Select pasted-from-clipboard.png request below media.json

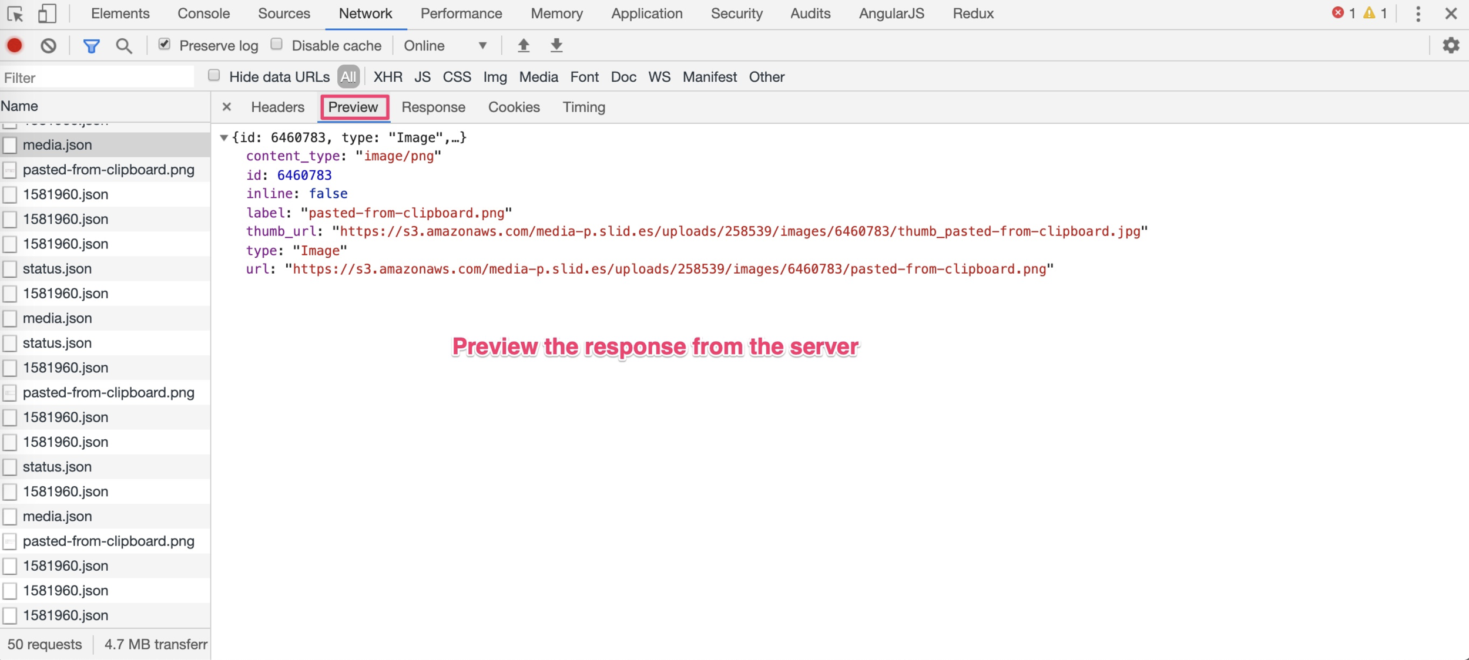coord(108,170)
